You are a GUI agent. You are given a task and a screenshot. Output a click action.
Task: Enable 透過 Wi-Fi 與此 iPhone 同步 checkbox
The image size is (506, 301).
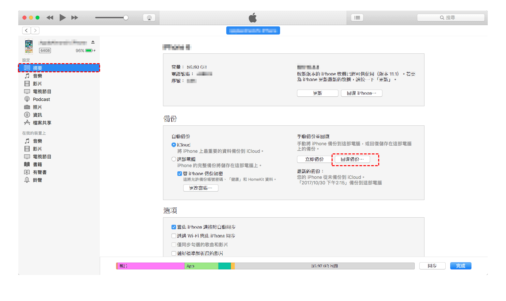(x=174, y=236)
